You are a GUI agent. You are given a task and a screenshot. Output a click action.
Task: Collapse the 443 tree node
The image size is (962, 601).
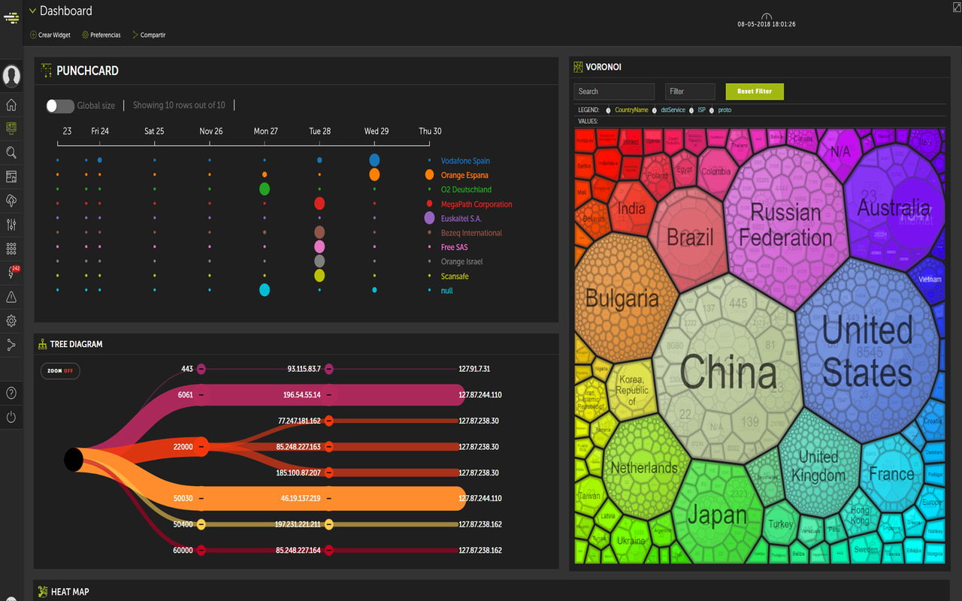pos(201,369)
